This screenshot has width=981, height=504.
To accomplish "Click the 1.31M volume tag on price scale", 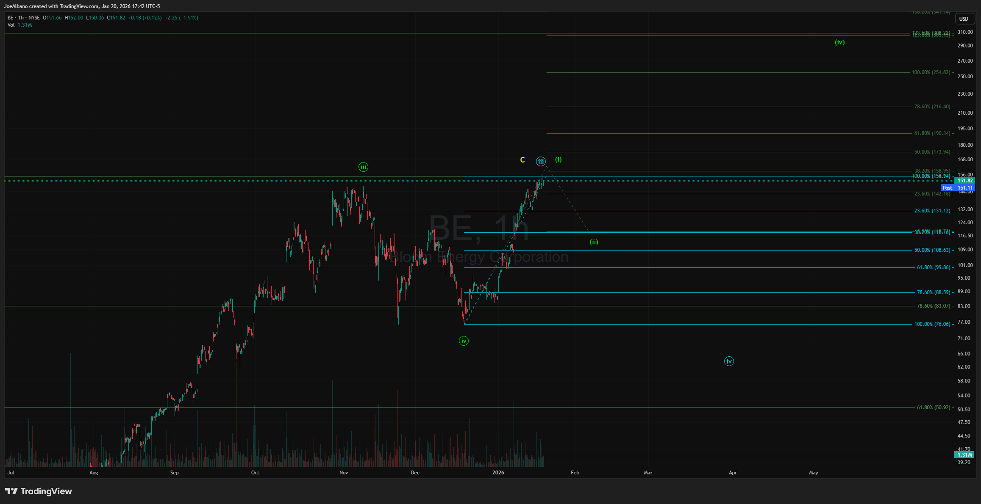I will point(964,455).
